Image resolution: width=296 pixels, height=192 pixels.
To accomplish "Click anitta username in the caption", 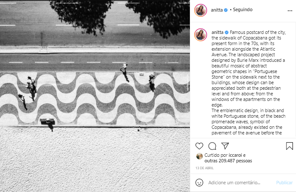I will tap(217, 32).
